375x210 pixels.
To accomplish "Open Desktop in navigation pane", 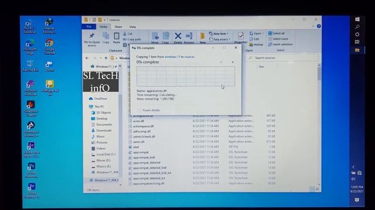I will point(100,118).
